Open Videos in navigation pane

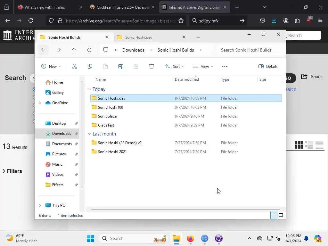[x=57, y=175]
